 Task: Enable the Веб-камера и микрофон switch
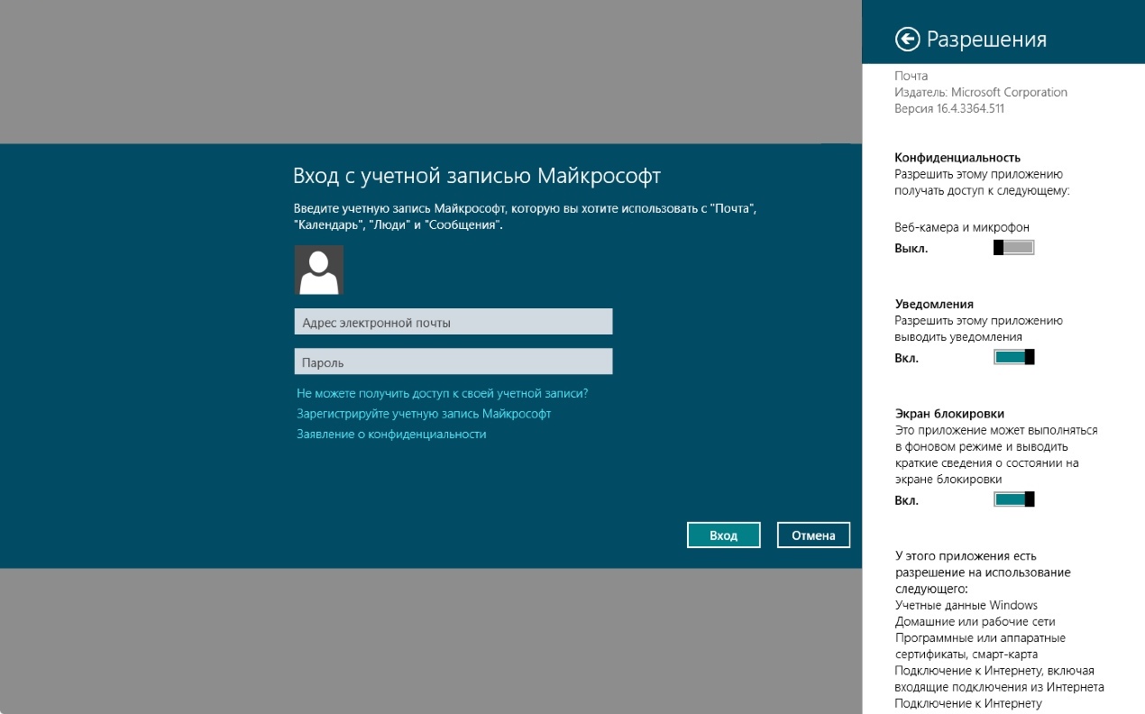(1013, 248)
